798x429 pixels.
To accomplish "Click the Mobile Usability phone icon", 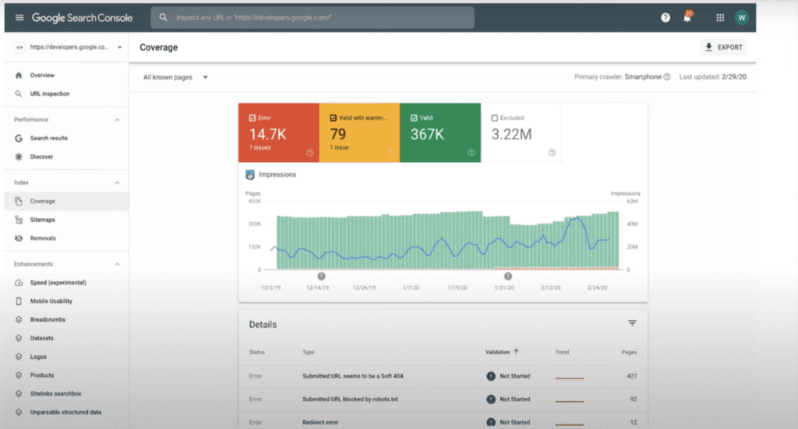I will [x=19, y=301].
